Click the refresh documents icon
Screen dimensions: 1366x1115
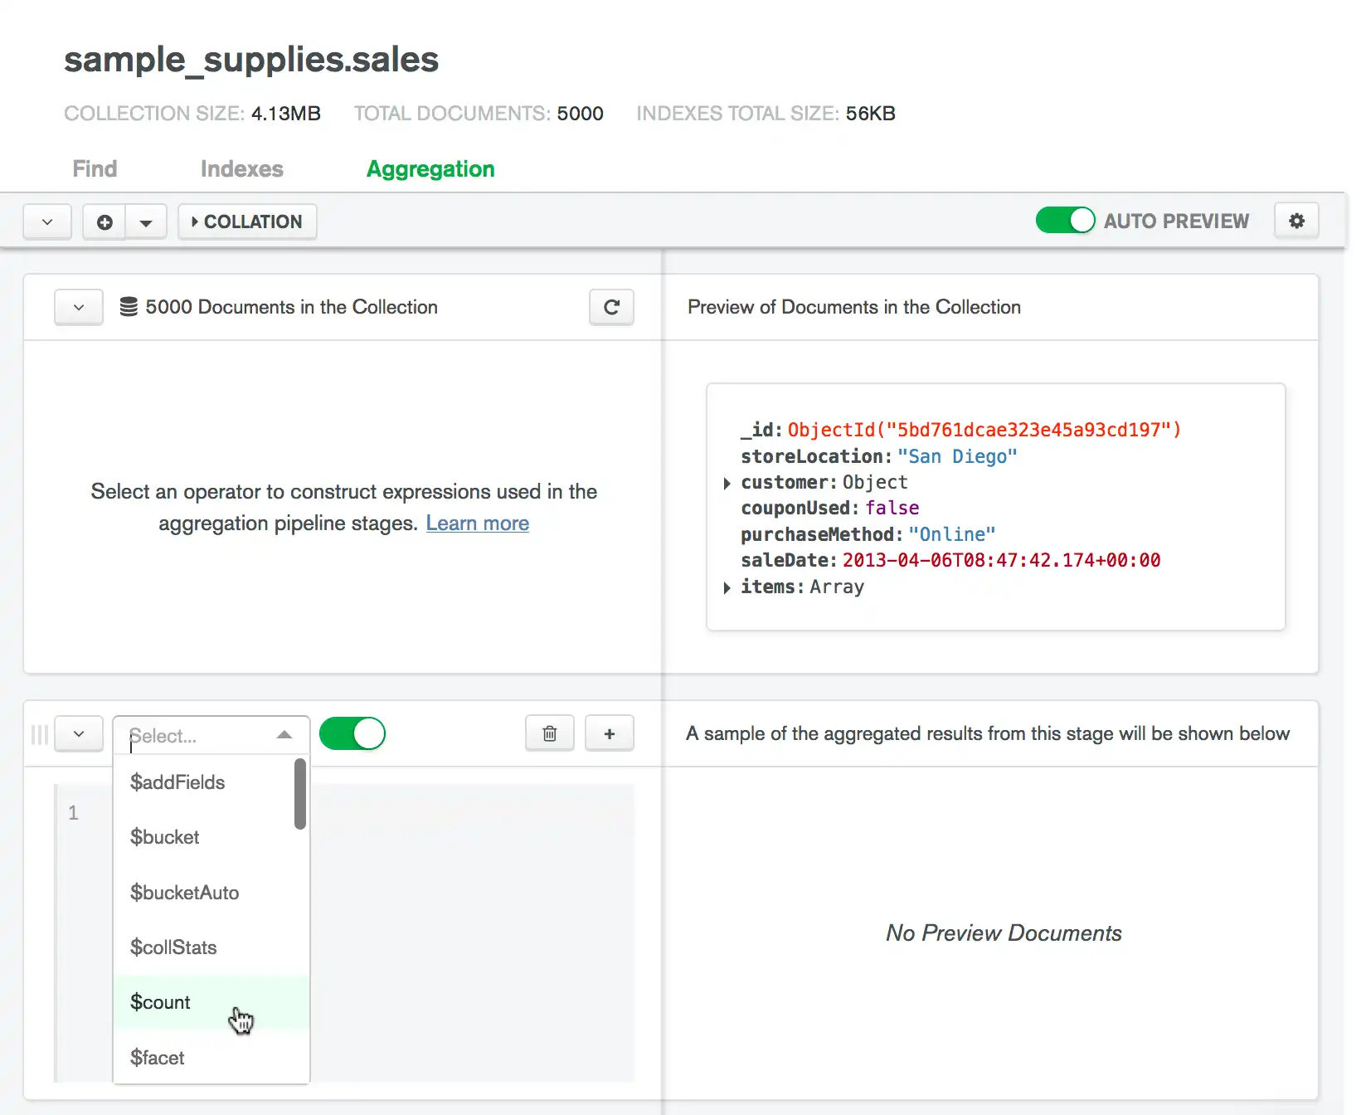[611, 307]
